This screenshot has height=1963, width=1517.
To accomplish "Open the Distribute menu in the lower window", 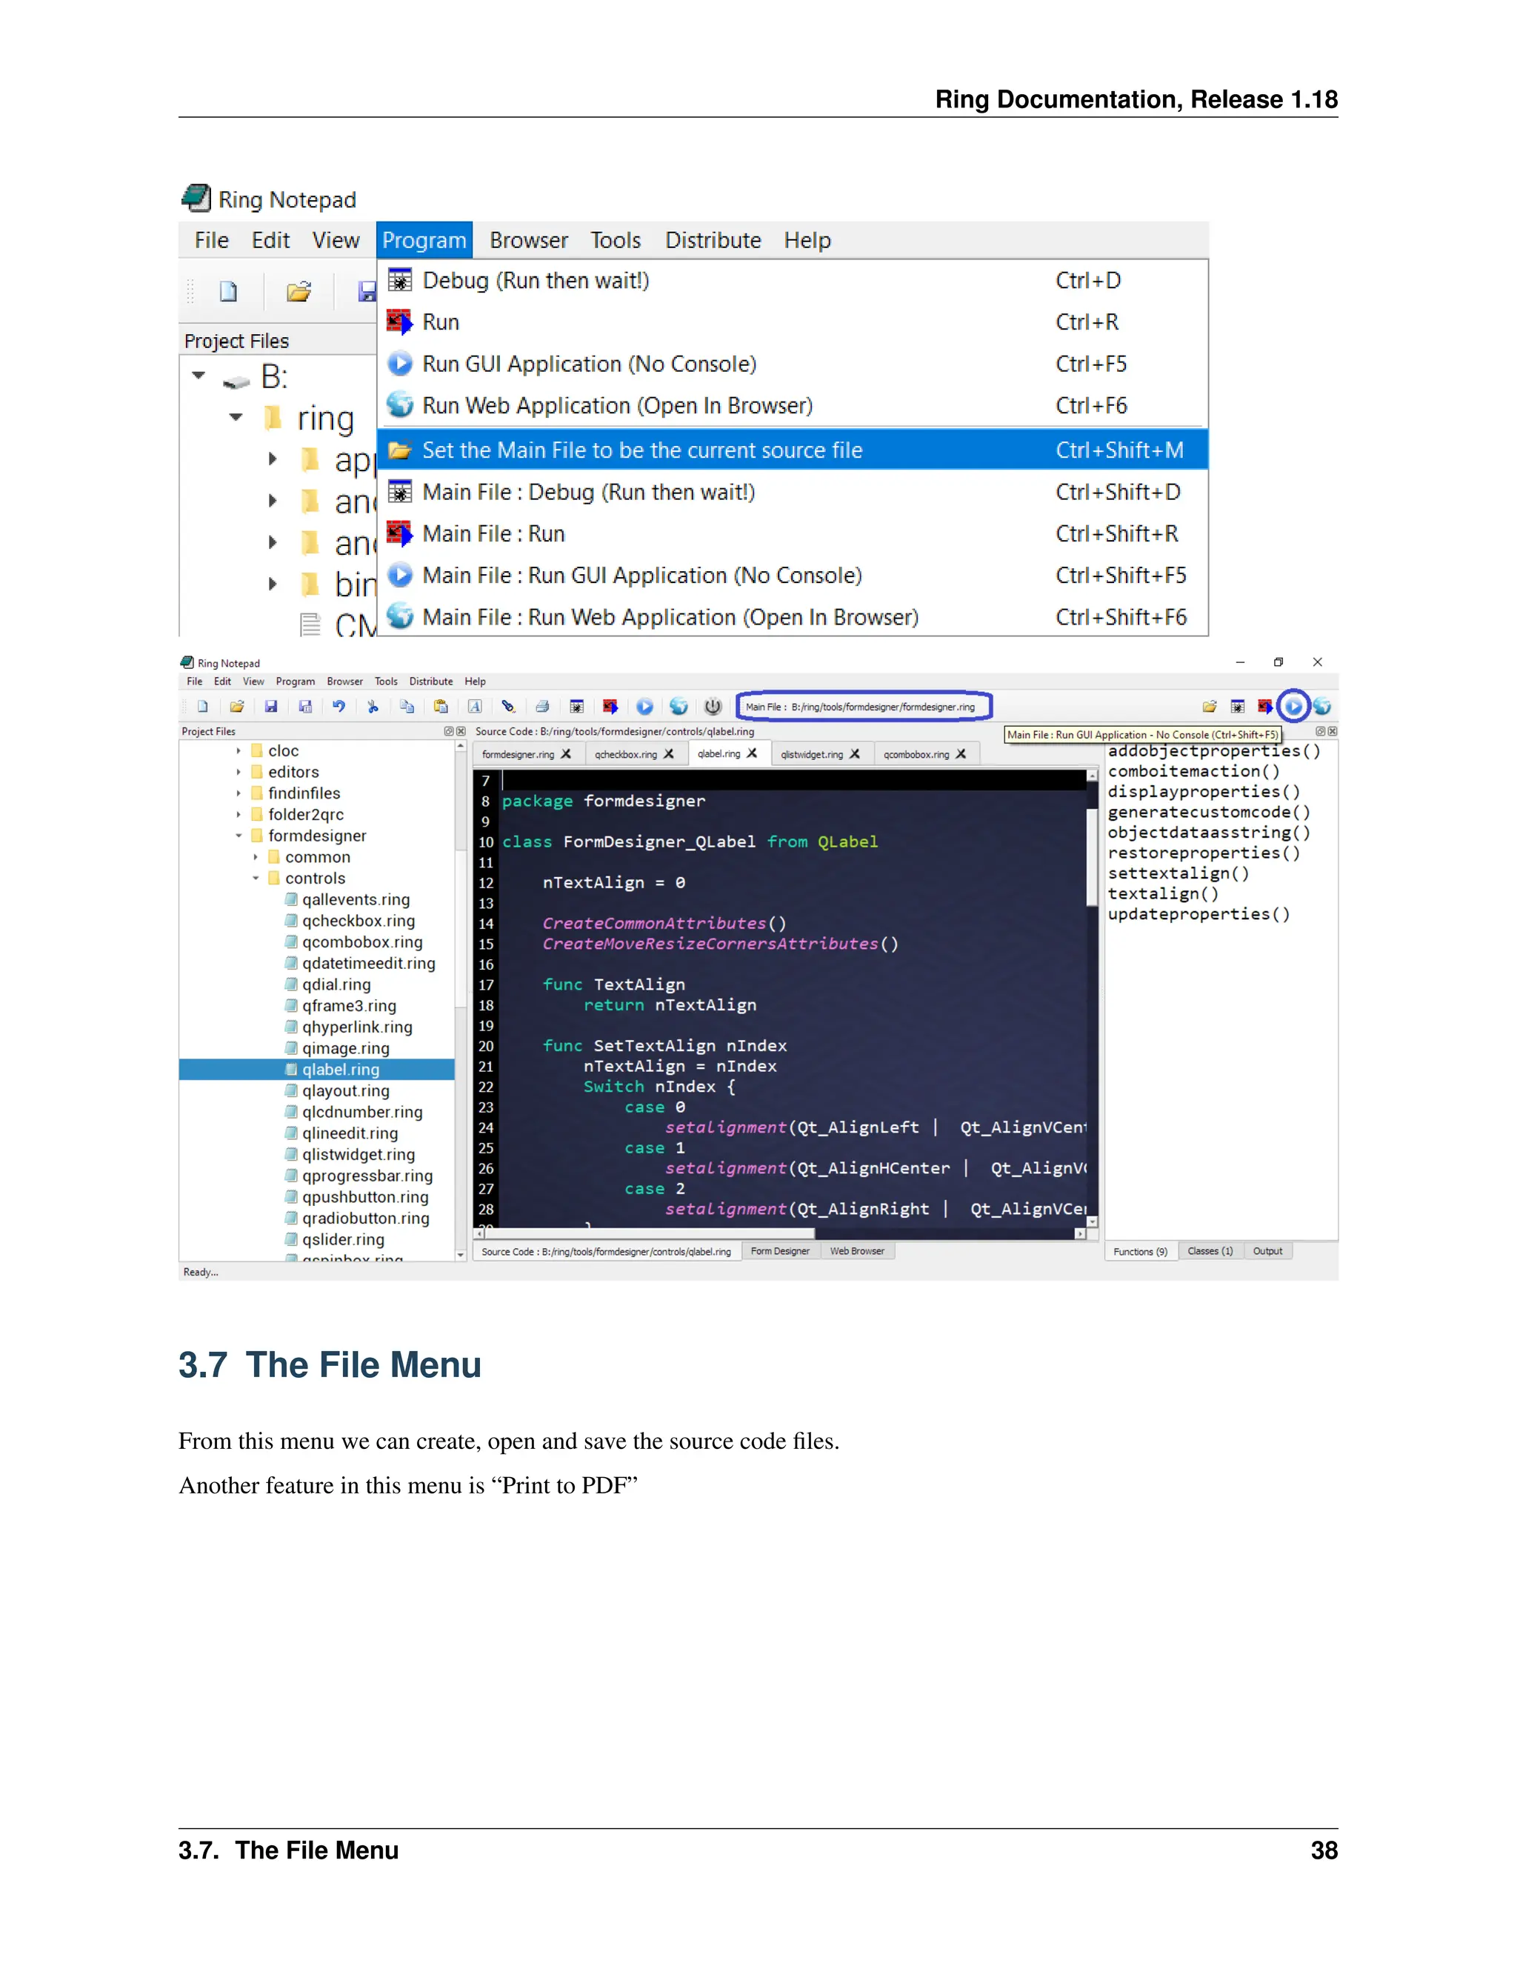I will pos(431,681).
